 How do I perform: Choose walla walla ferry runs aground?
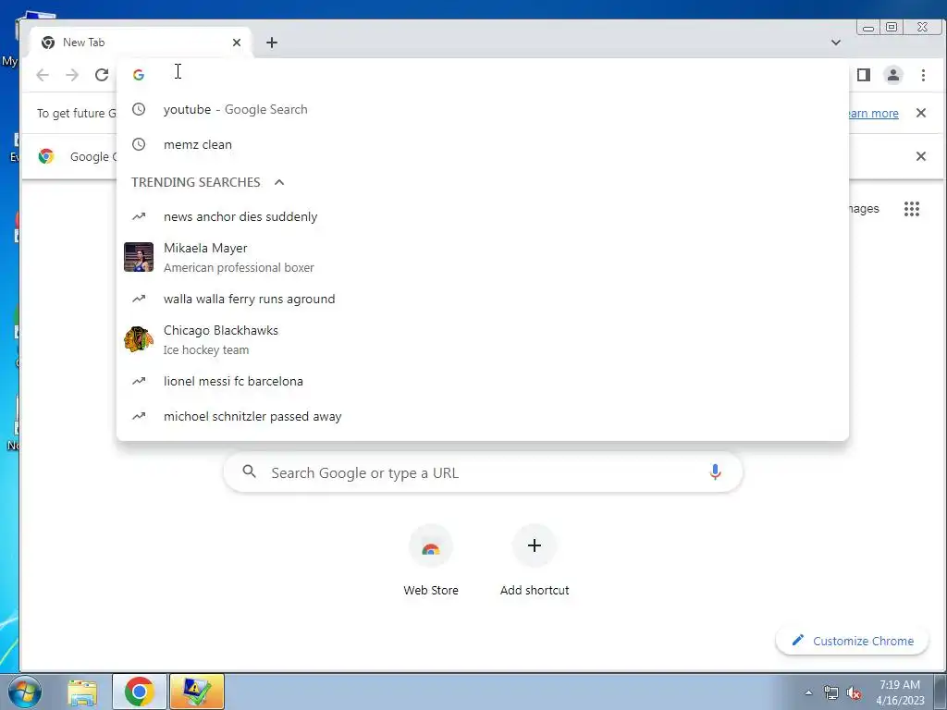[483, 299]
